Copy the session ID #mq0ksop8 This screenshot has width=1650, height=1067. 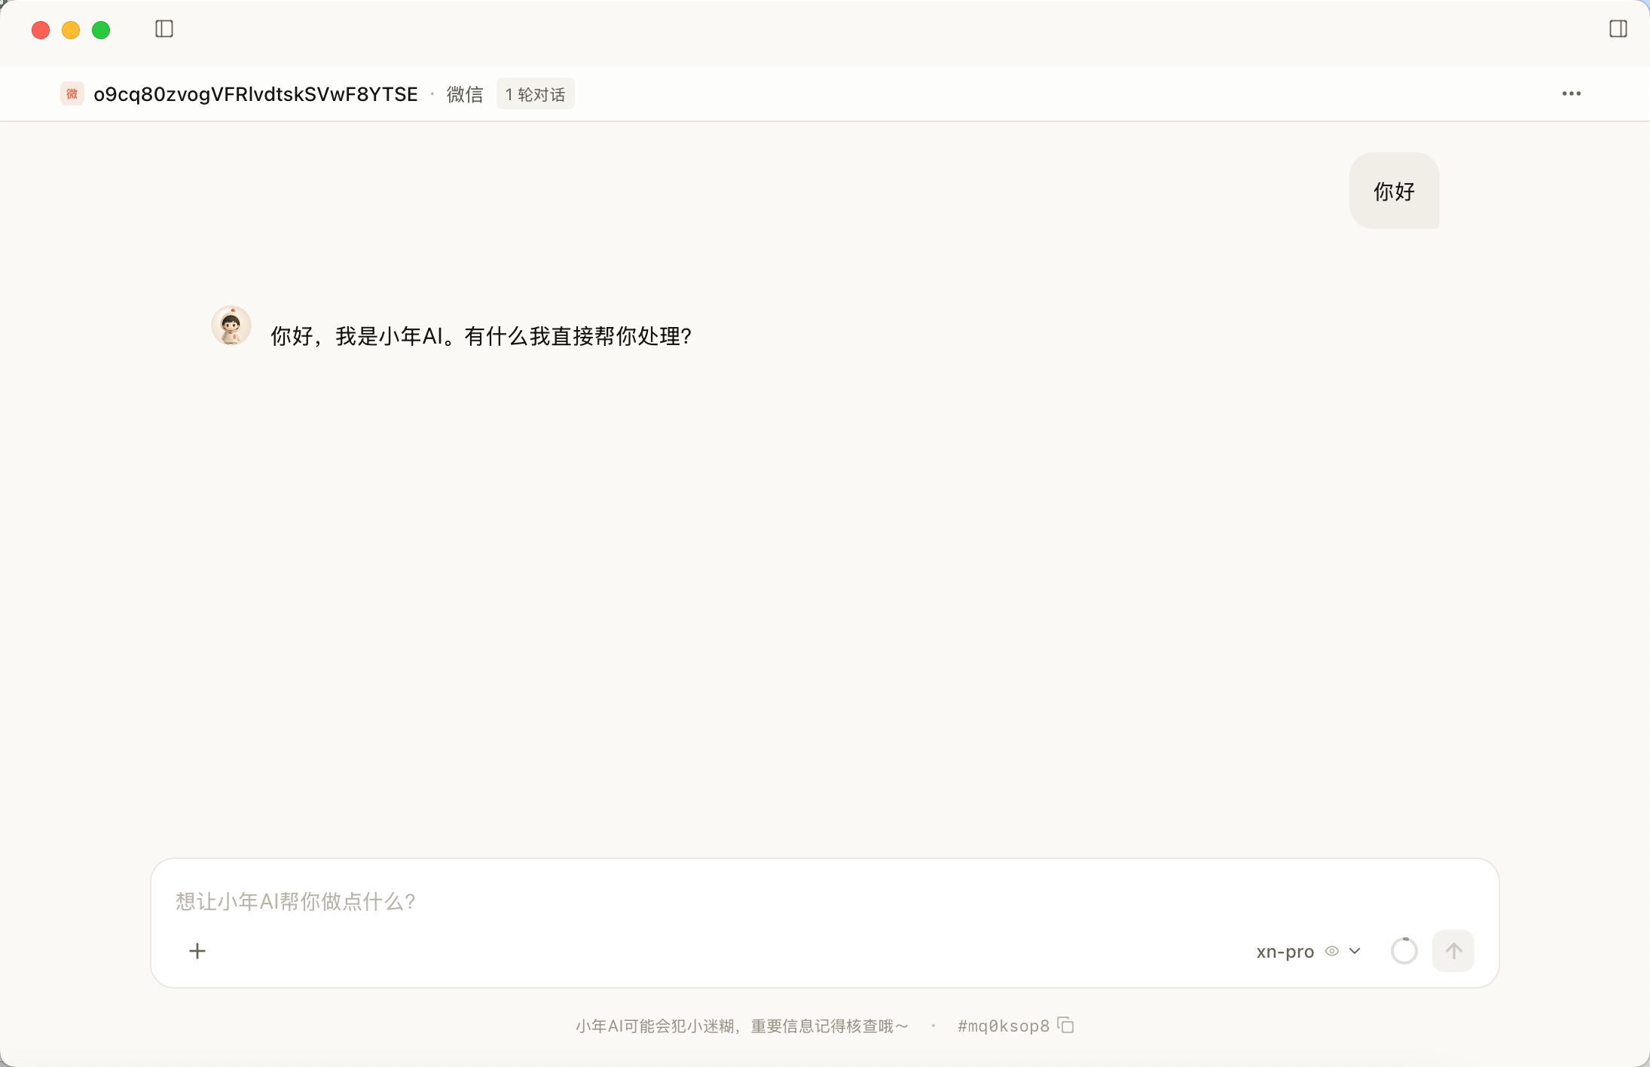tap(1066, 1026)
